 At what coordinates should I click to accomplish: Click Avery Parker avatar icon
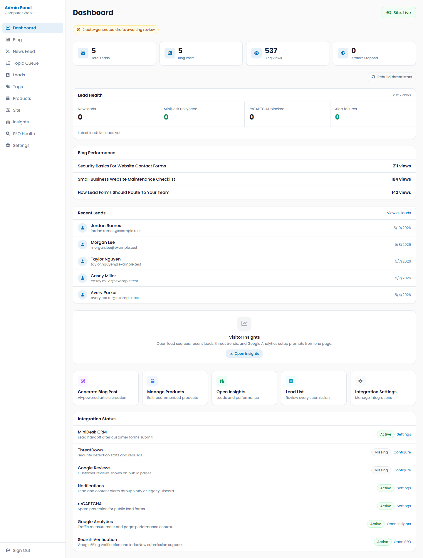point(83,295)
